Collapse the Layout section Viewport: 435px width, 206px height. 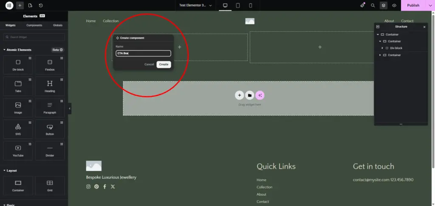[x=10, y=170]
